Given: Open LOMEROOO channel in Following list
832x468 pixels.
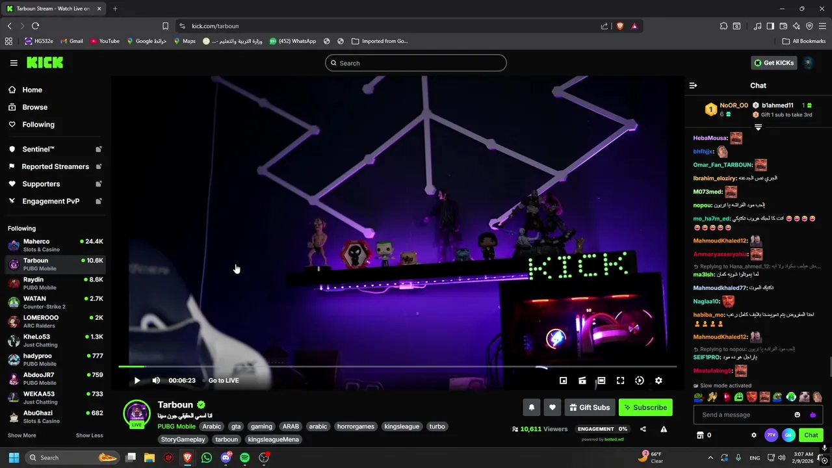Looking at the screenshot, I should click(55, 322).
